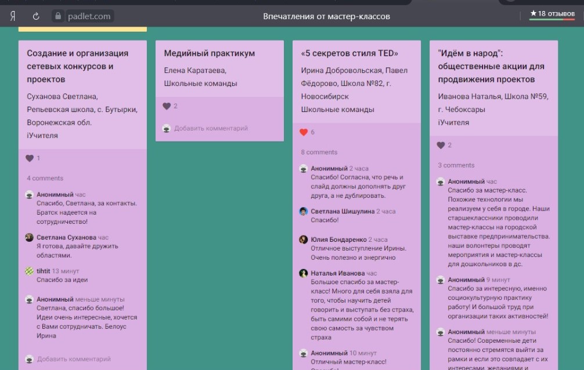Screen dimensions: 584x370
Task: Click the padlet.com address field
Action: 88,16
